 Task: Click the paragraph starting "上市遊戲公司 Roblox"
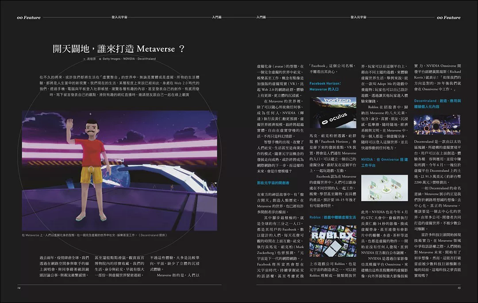point(333,270)
